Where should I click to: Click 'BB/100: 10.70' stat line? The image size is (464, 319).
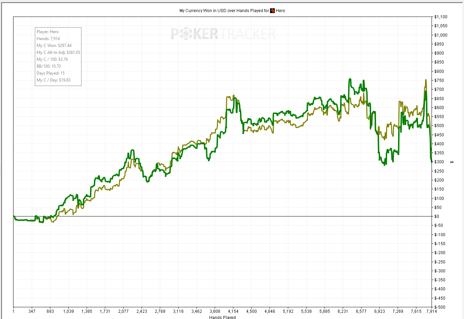(49, 66)
